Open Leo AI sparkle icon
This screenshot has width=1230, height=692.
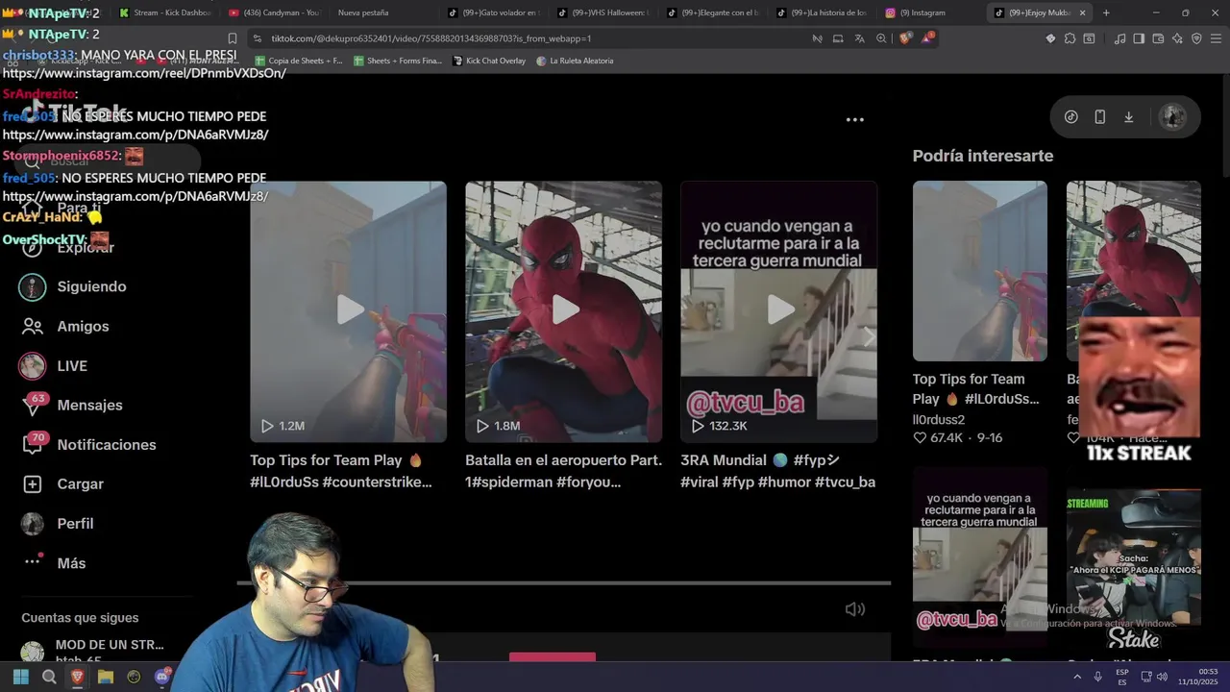coord(1177,38)
